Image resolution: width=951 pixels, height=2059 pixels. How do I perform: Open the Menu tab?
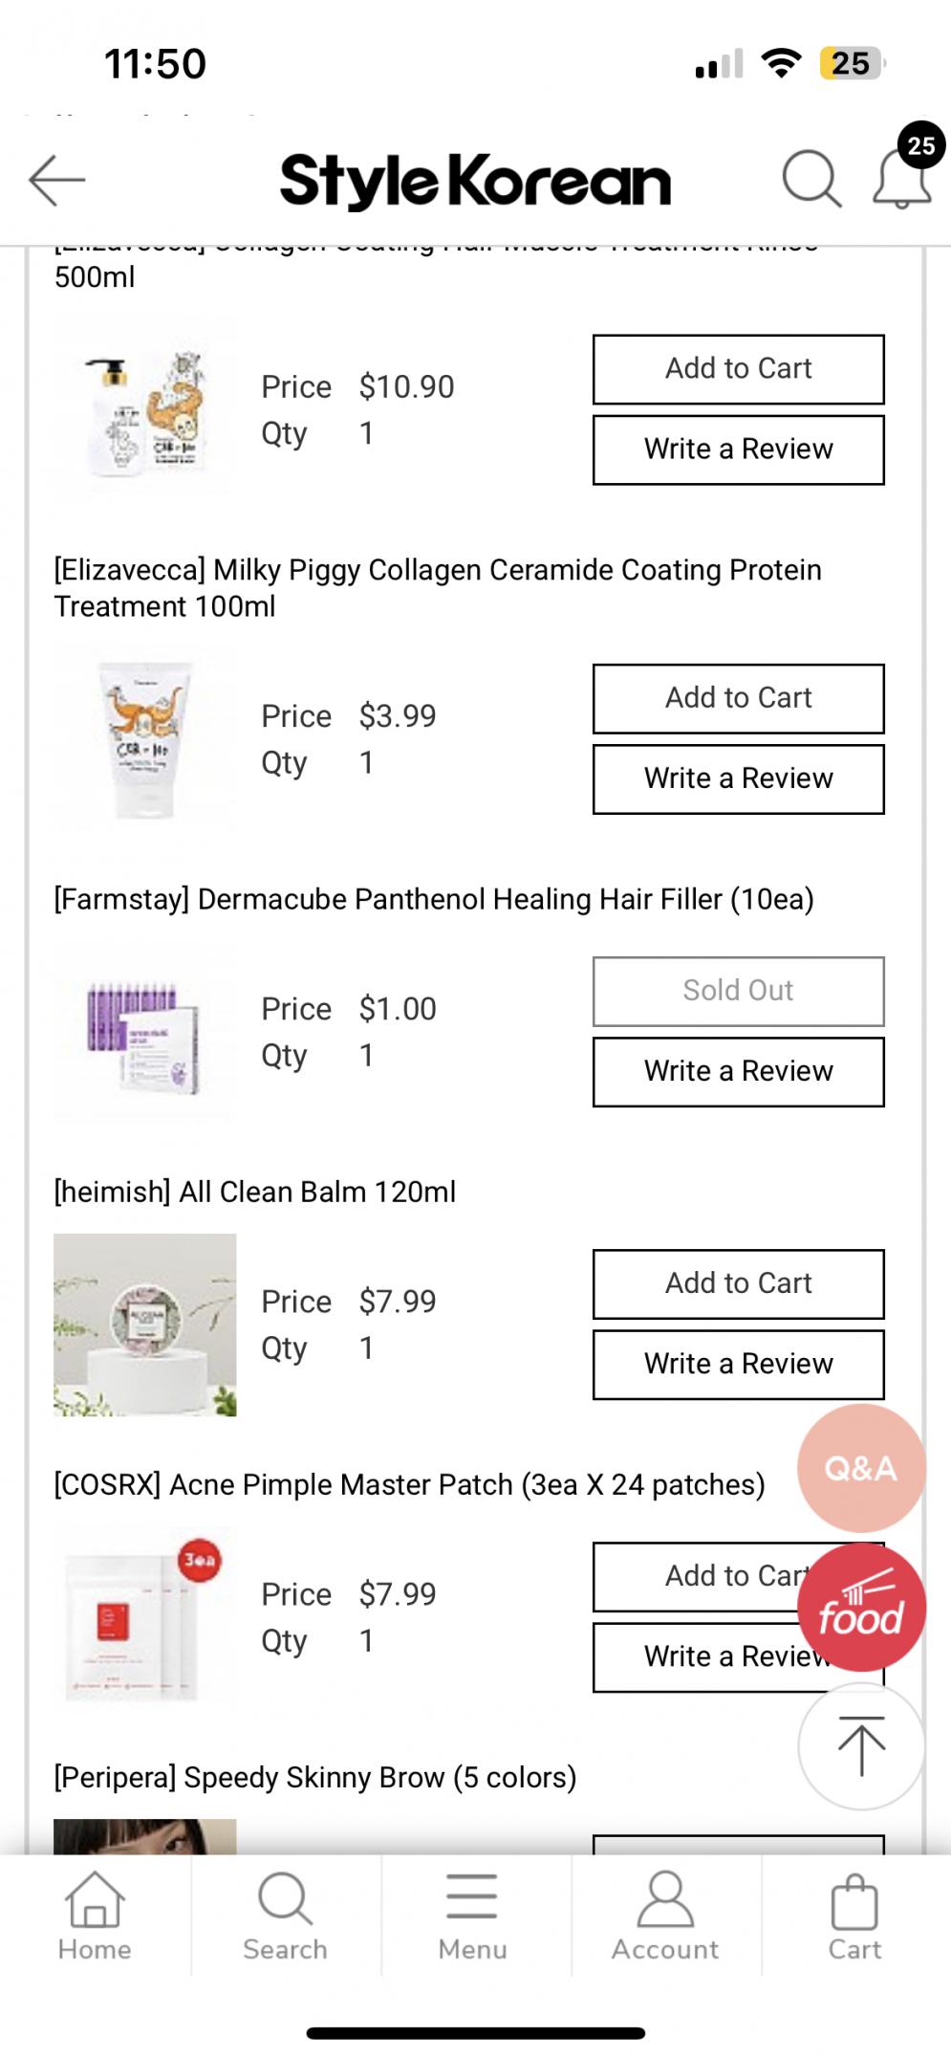(472, 1917)
